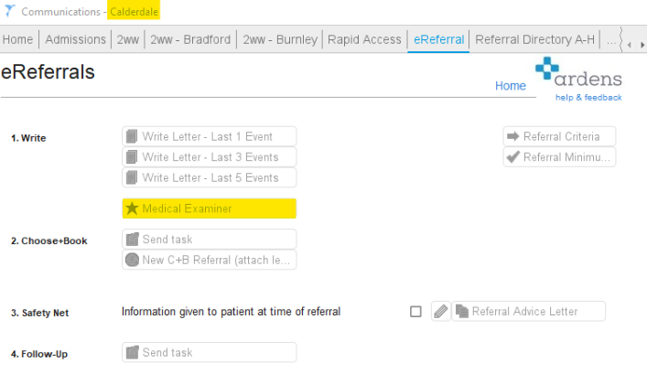This screenshot has height=373, width=647.
Task: Click the Follow-Up Send task button
Action: [x=210, y=353]
